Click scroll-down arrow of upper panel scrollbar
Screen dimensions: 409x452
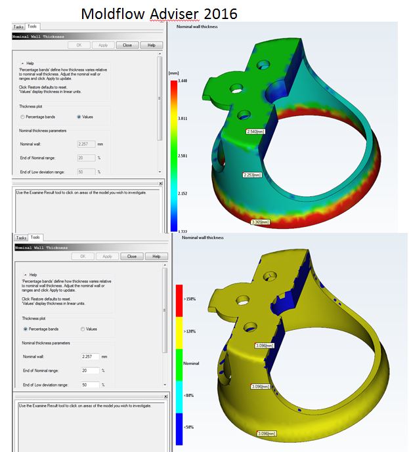click(x=160, y=172)
